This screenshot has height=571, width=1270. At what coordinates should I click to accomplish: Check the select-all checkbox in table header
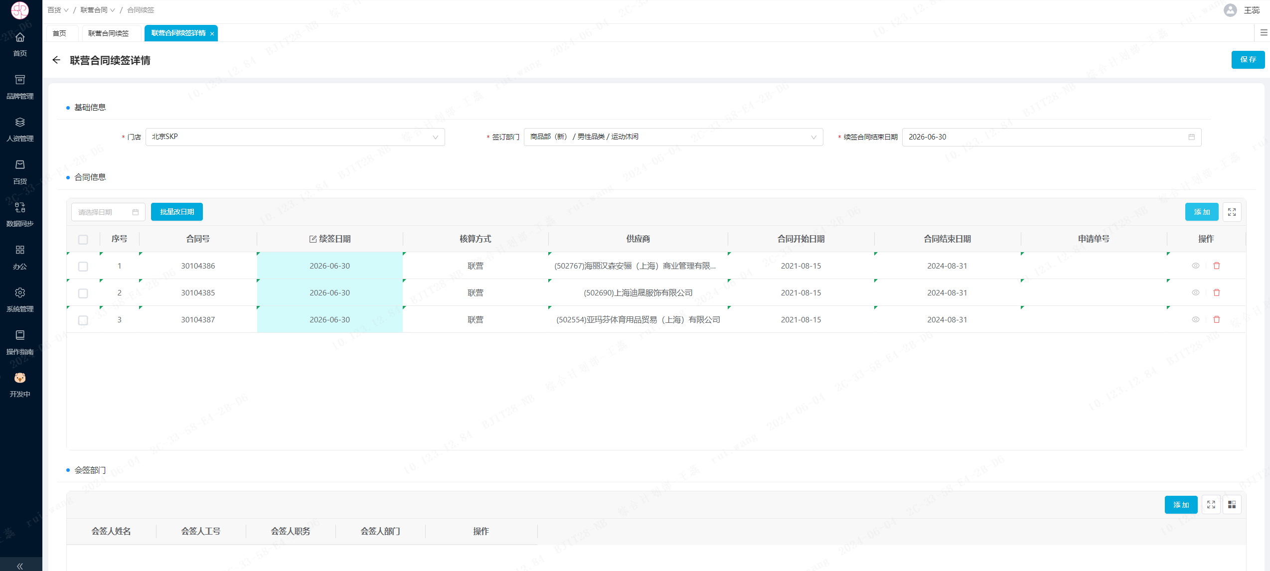click(83, 240)
